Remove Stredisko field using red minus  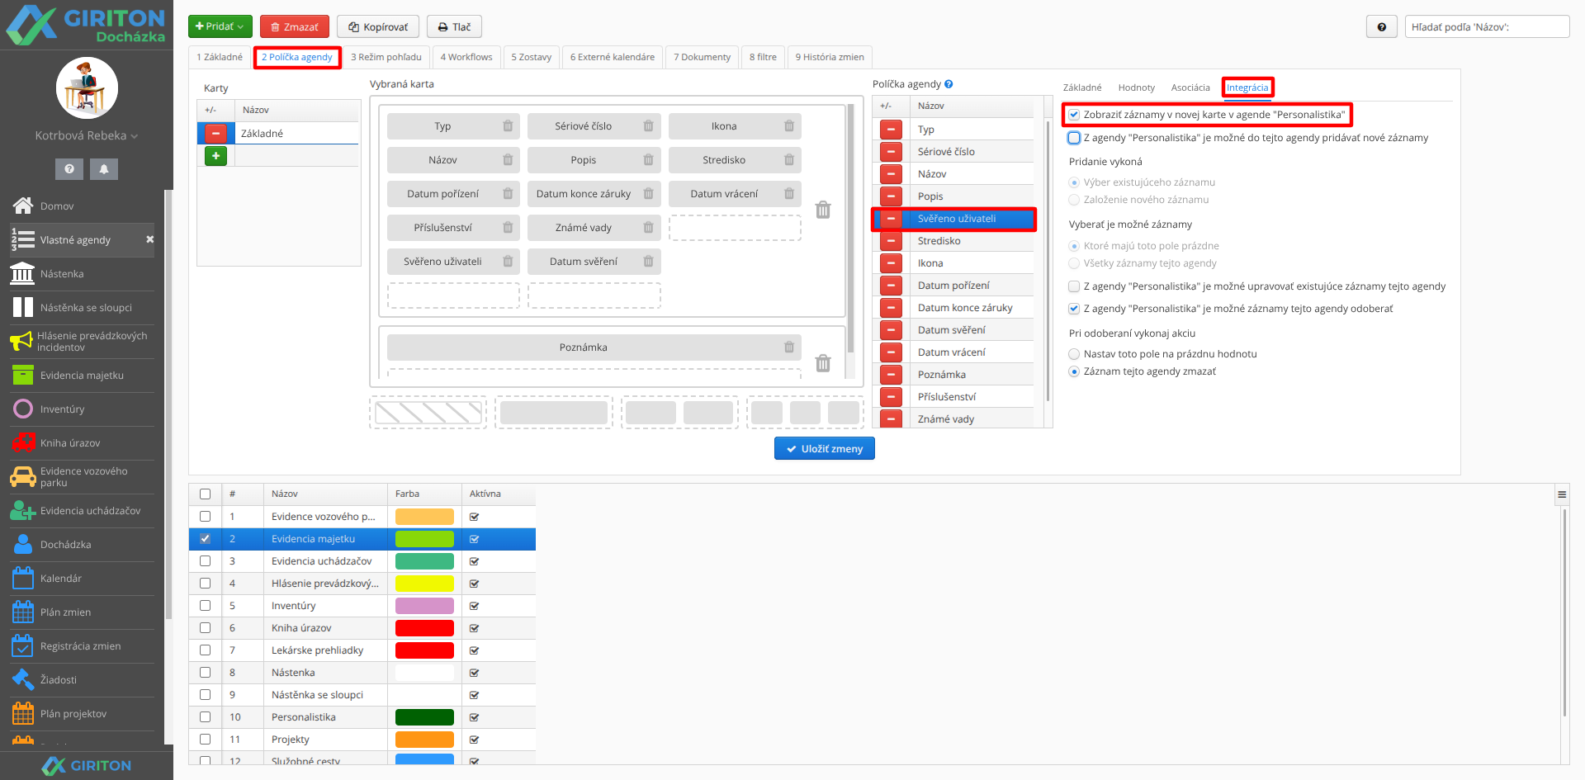coord(891,240)
